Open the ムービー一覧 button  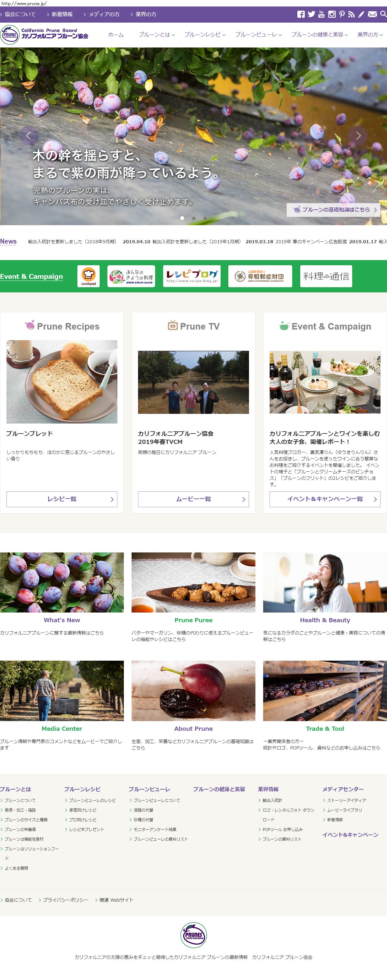(193, 499)
